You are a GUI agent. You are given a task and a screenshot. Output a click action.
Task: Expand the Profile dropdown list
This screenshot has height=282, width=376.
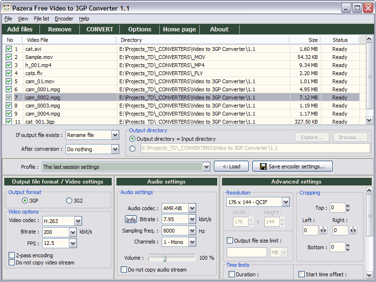tap(206, 167)
